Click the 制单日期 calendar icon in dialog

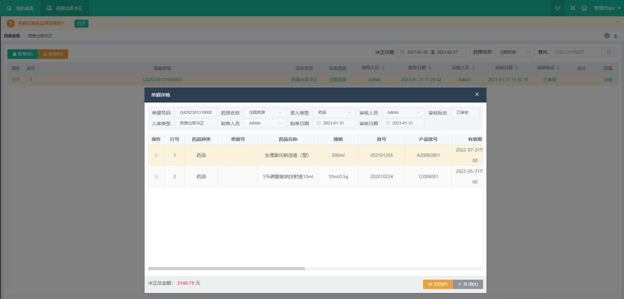point(319,123)
